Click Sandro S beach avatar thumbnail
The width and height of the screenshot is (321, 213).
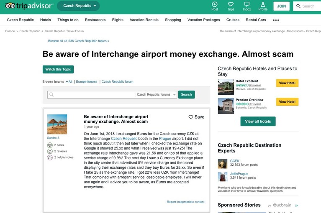(57, 124)
